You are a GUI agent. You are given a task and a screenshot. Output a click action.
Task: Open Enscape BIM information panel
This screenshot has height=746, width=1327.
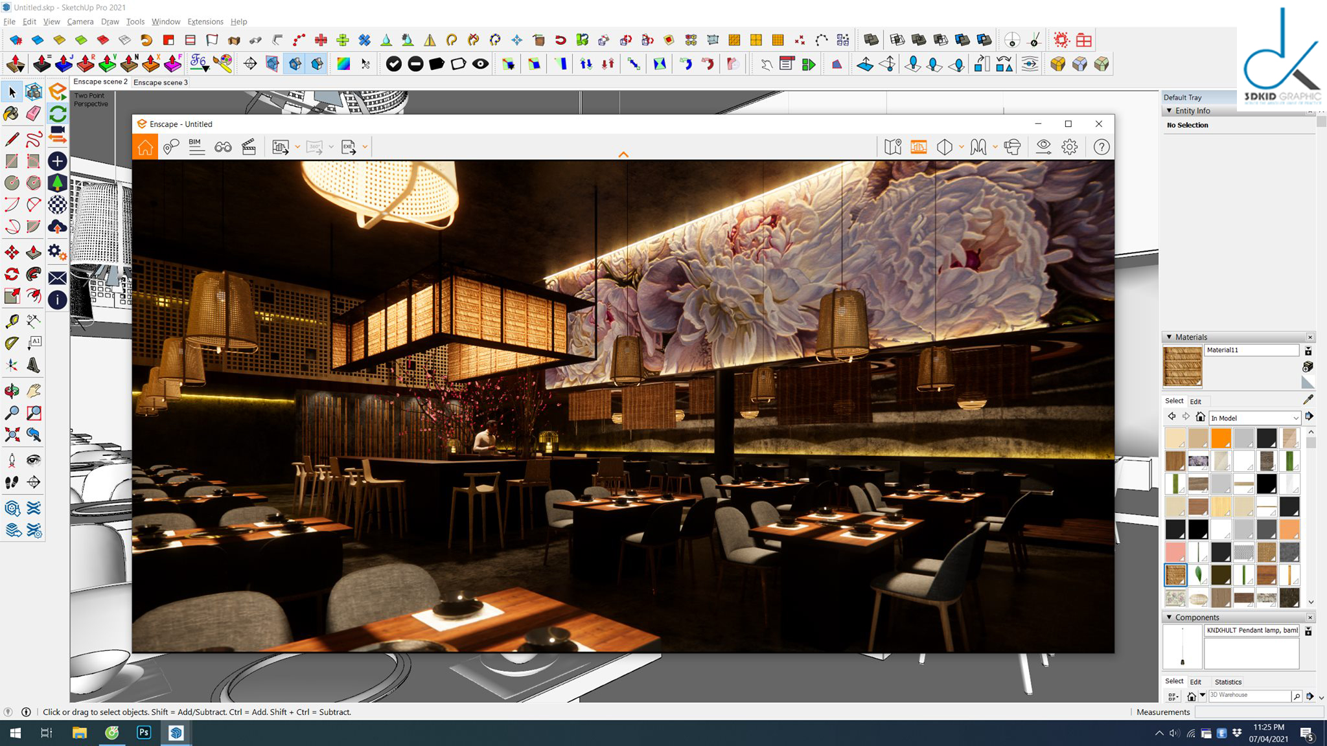tap(196, 147)
